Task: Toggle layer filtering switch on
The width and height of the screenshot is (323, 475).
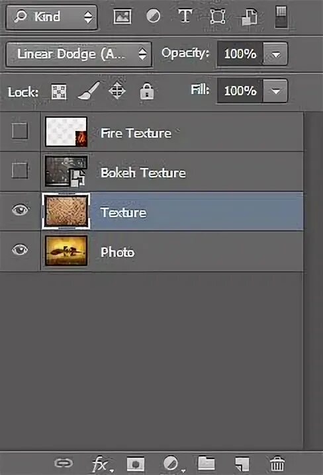Action: pyautogui.click(x=281, y=17)
